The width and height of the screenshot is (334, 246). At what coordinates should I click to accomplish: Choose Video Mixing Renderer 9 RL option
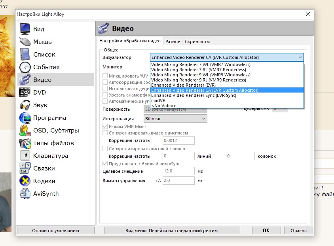tap(227, 80)
